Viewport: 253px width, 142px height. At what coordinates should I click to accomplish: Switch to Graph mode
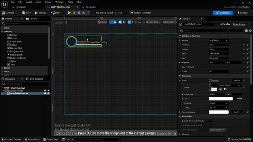243,13
